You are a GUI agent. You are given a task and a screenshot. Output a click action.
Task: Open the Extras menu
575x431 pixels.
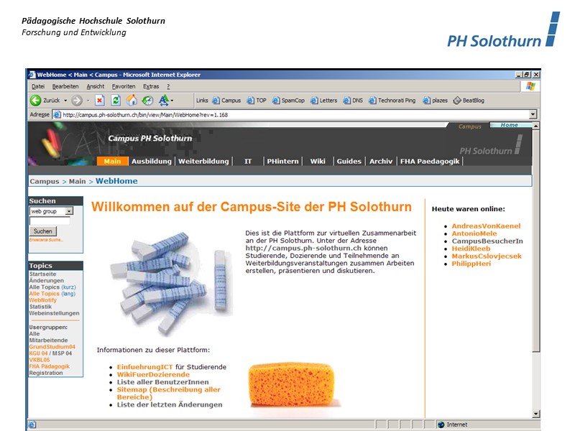click(151, 86)
